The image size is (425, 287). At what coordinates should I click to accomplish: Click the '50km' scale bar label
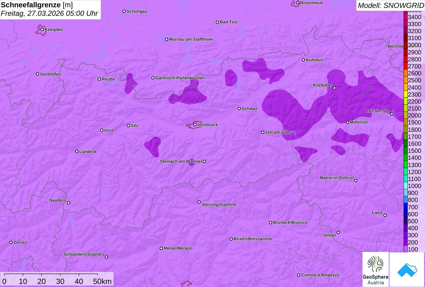102,282
